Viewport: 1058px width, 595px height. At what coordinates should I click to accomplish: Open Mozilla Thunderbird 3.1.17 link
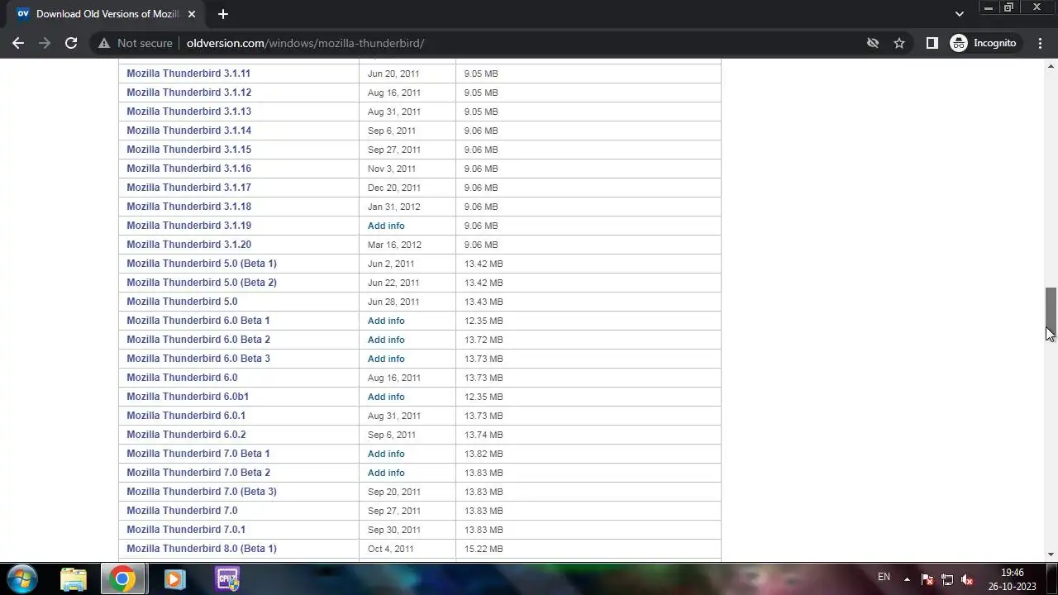pos(188,188)
